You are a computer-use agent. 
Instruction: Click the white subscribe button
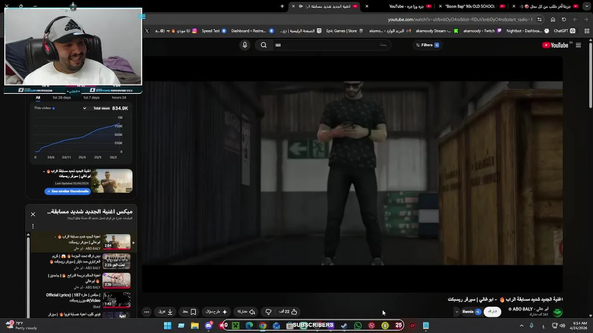(492, 312)
